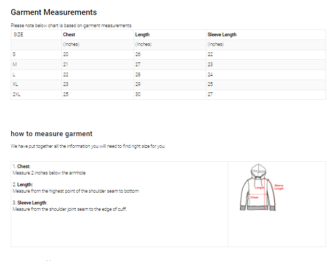Image resolution: width=333 pixels, height=261 pixels.
Task: Click the SIZE header cell
Action: coord(18,35)
